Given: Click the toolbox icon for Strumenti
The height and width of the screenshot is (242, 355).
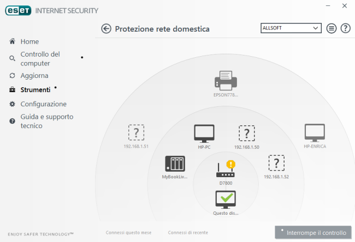Looking at the screenshot, I should pos(12,90).
